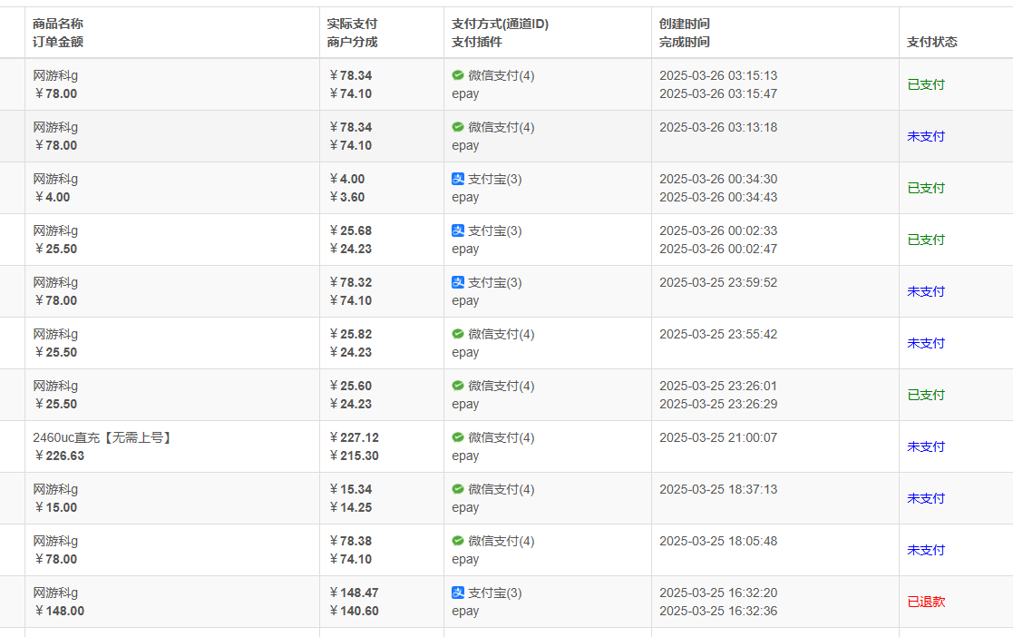Screen dimensions: 1013x637
Task: Click the WeChat Pay icon for the 03:15:13 order
Action: tap(458, 76)
